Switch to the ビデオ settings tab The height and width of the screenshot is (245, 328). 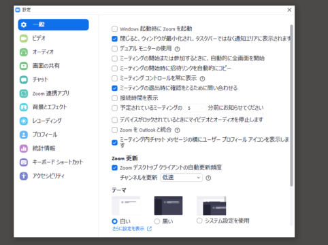53,39
